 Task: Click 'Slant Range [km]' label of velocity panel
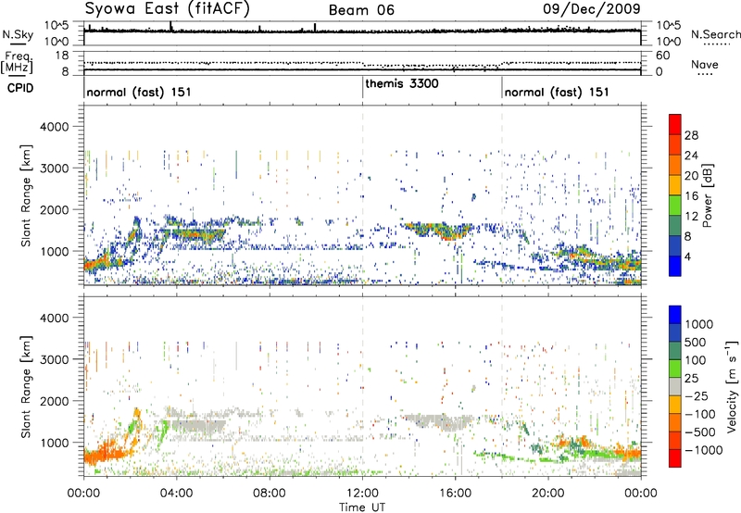pyautogui.click(x=26, y=386)
